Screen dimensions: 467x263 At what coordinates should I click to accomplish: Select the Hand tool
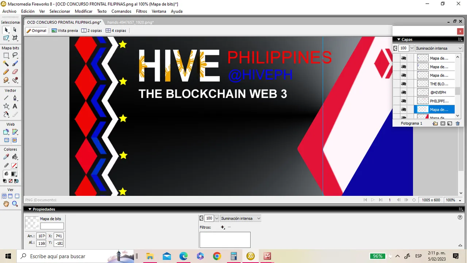(x=6, y=204)
